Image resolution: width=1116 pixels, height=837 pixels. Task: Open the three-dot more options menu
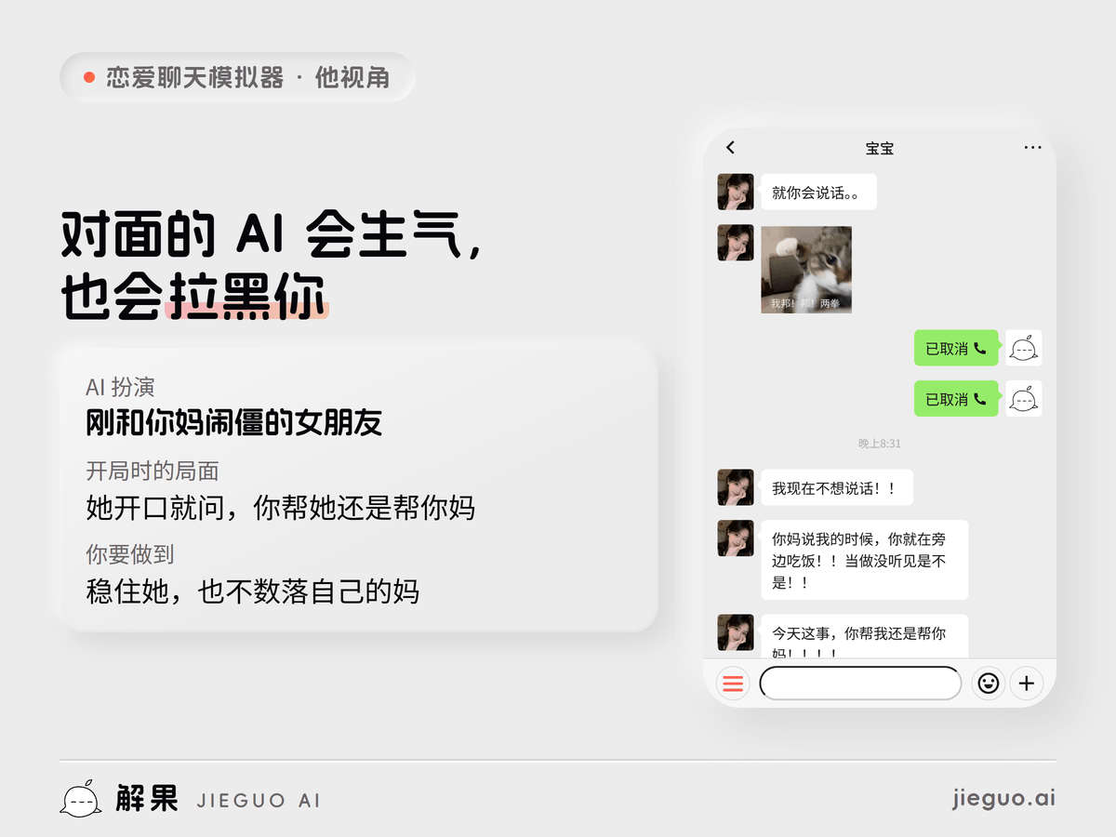(x=1032, y=148)
